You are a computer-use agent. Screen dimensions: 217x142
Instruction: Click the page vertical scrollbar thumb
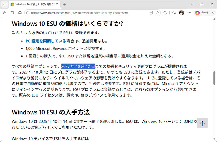(214, 78)
